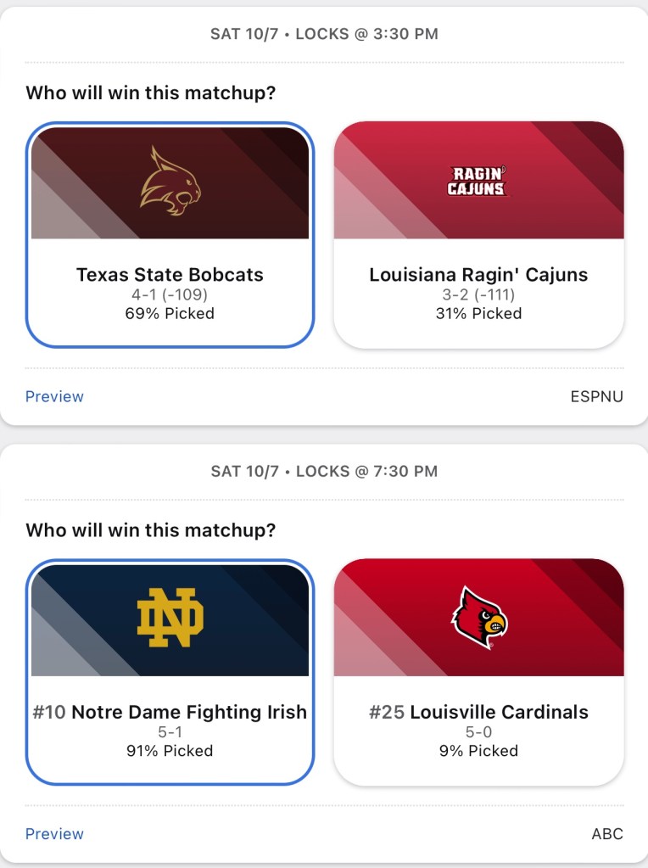
Task: Click the 31% Picked text
Action: tap(478, 313)
